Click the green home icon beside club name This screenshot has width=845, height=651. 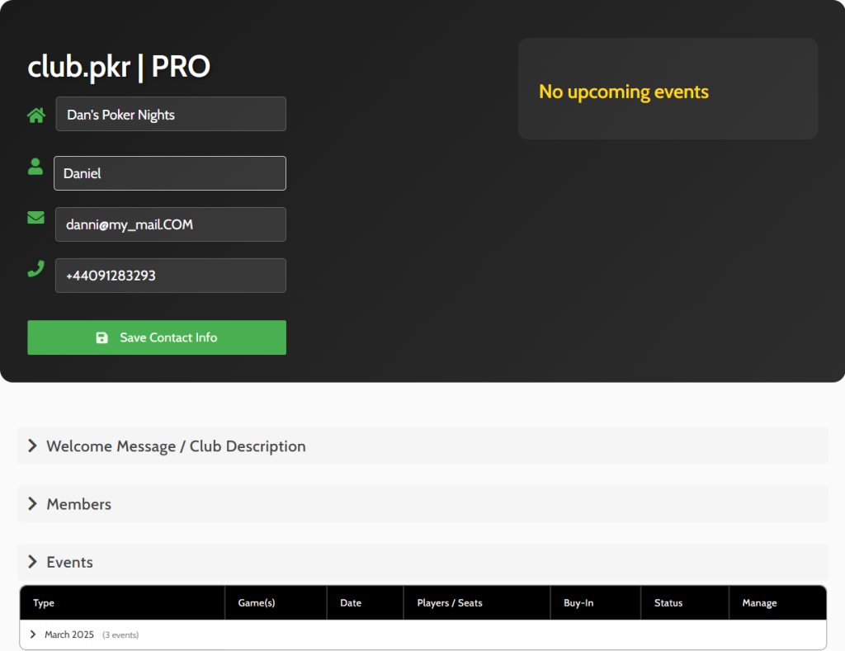click(36, 116)
